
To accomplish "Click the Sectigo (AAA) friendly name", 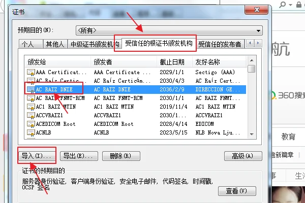I will tap(215, 72).
